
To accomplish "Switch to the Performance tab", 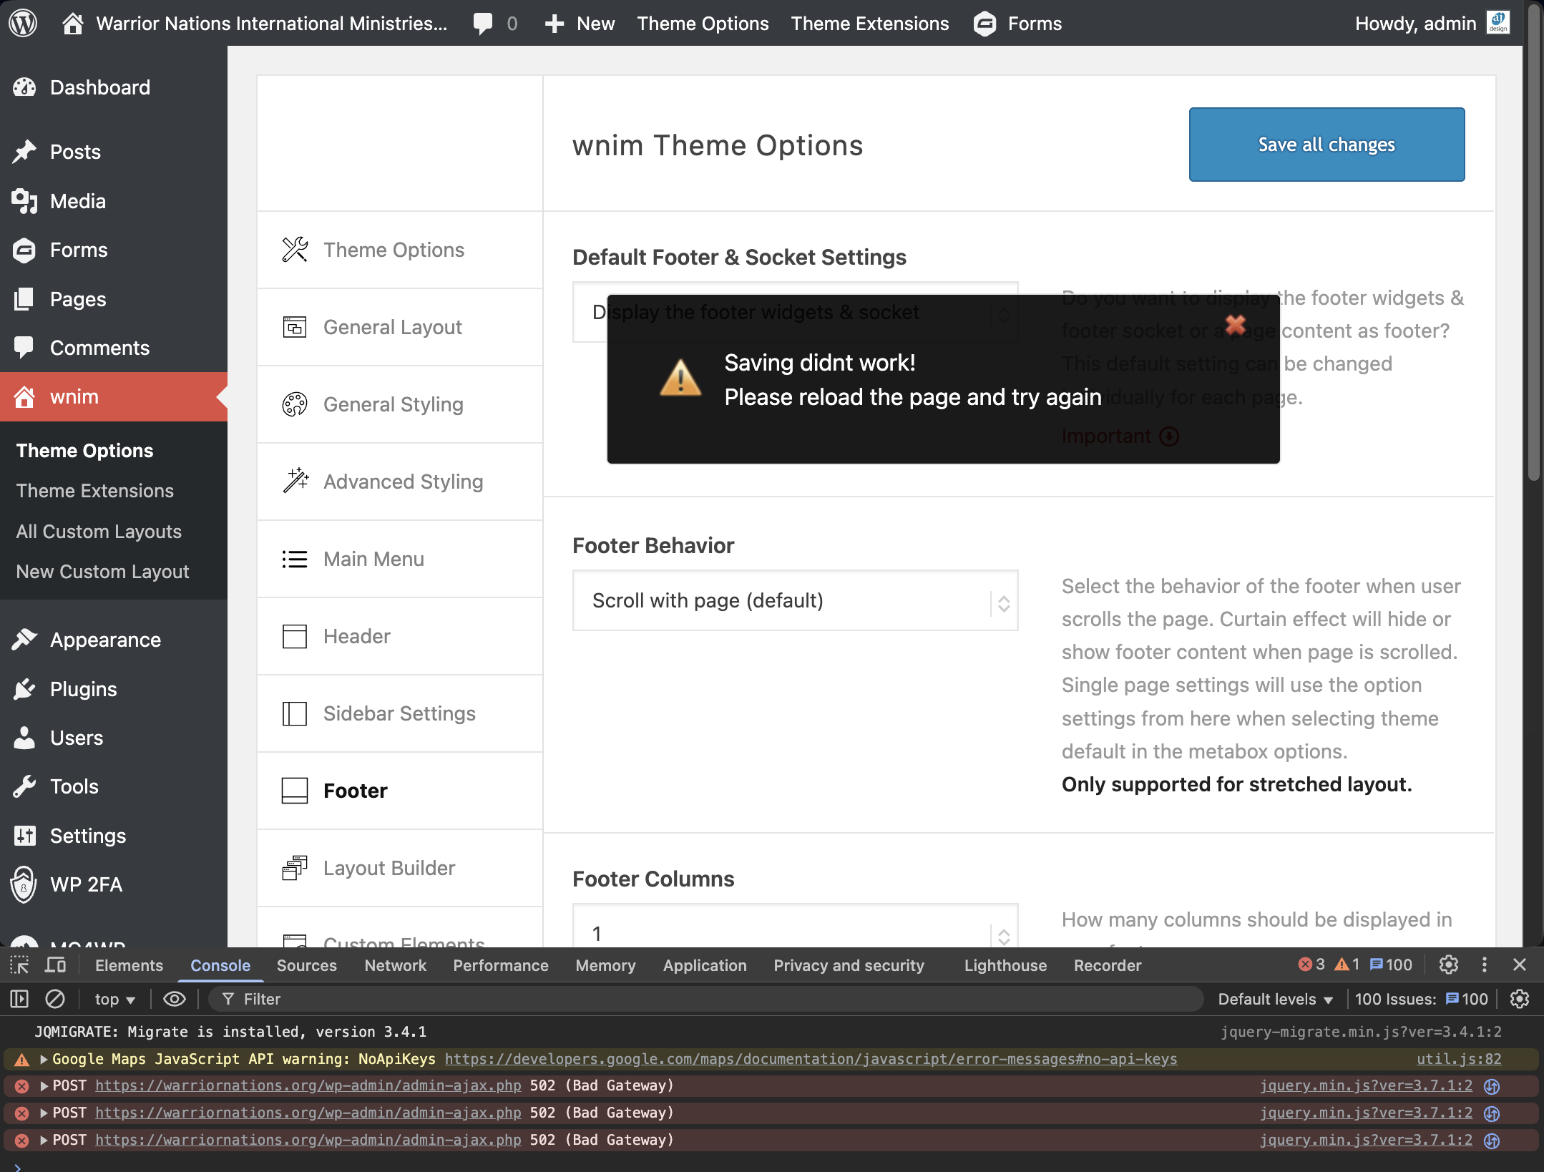I will coord(501,965).
